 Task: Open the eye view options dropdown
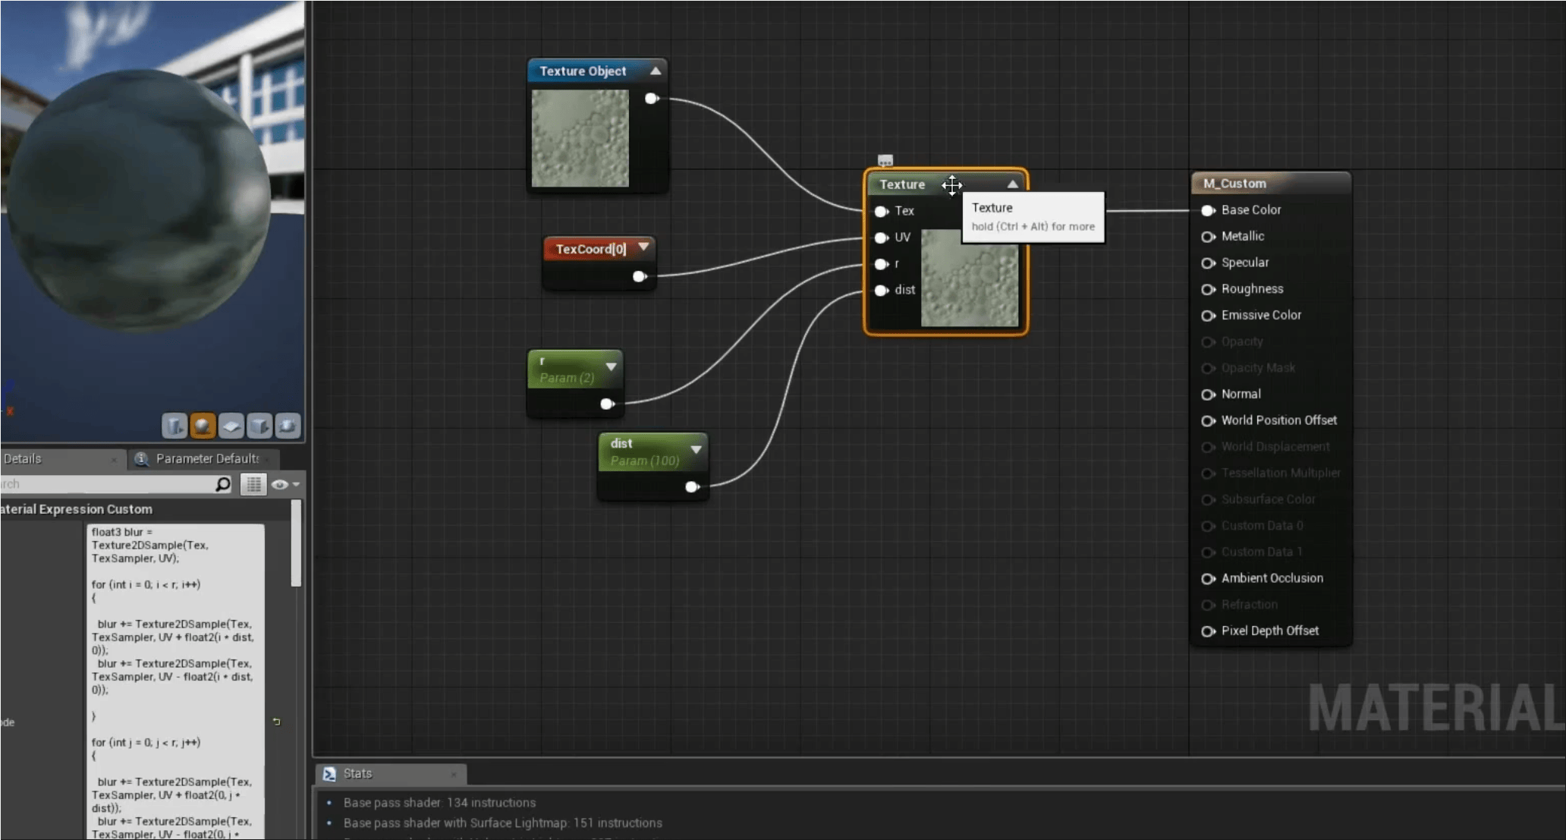(x=285, y=484)
